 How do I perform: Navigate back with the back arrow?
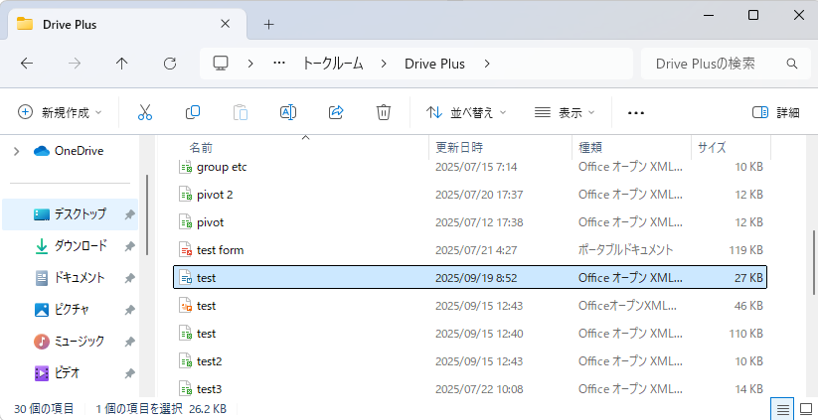[27, 63]
